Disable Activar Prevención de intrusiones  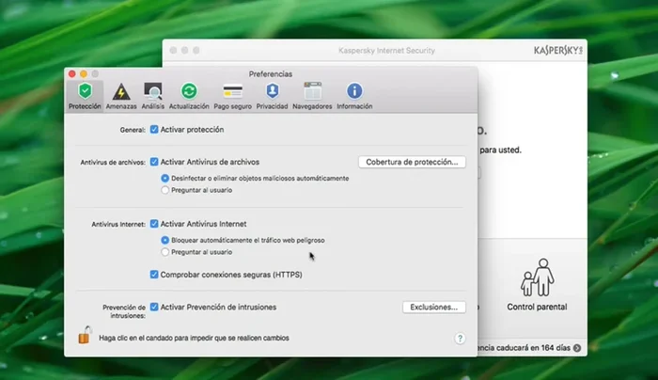[154, 307]
